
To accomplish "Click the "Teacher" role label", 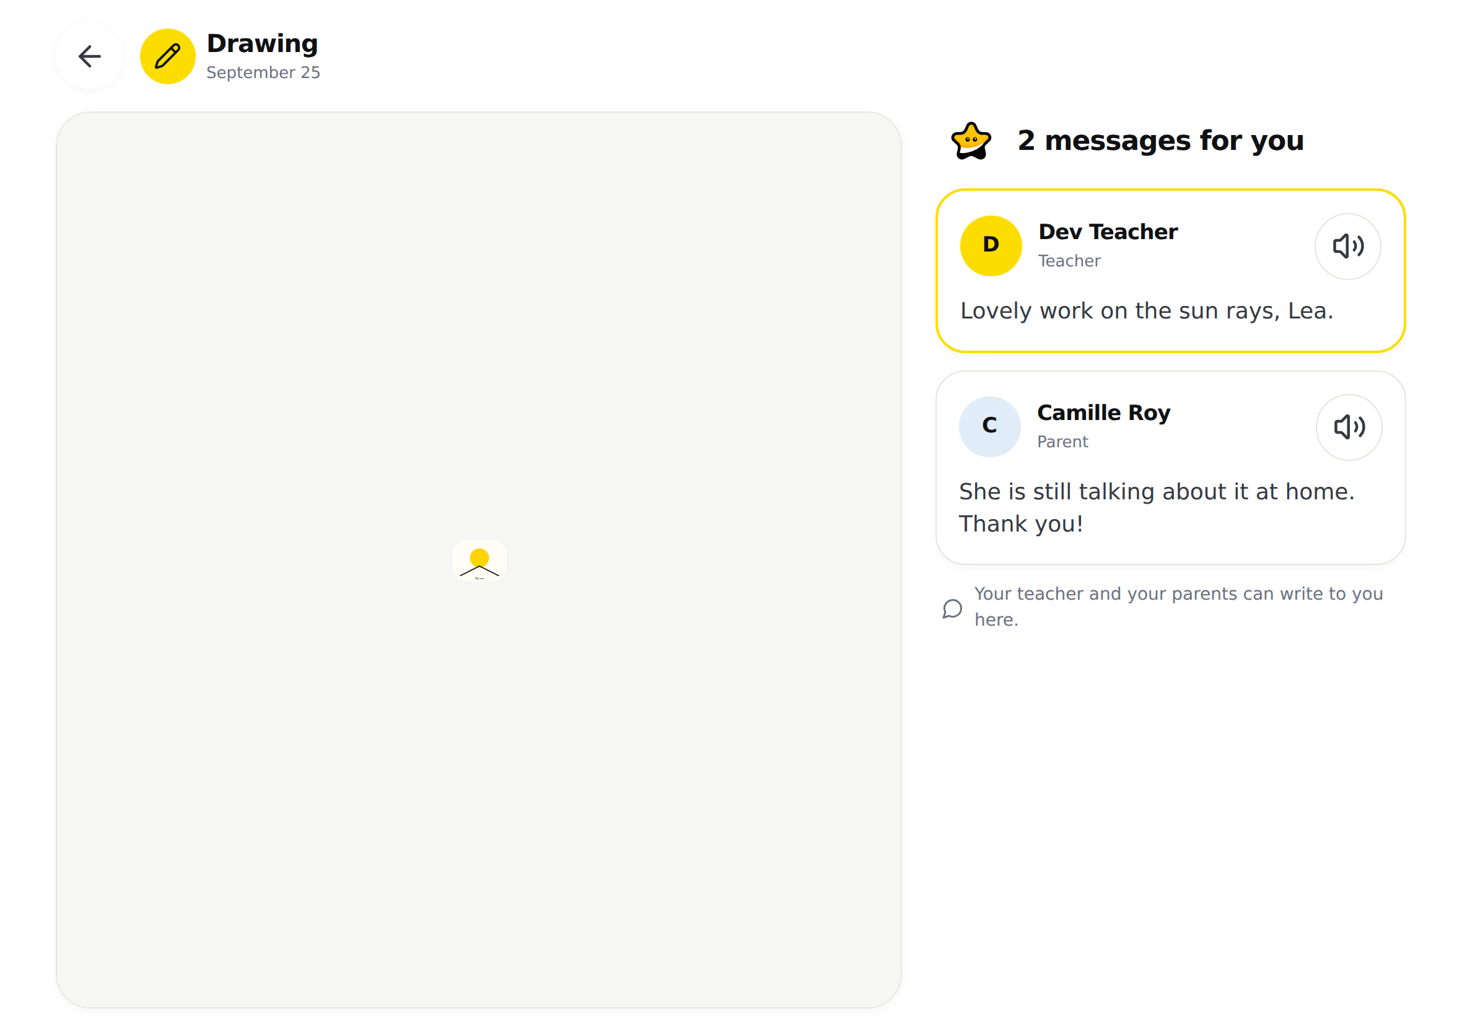I will pos(1068,261).
